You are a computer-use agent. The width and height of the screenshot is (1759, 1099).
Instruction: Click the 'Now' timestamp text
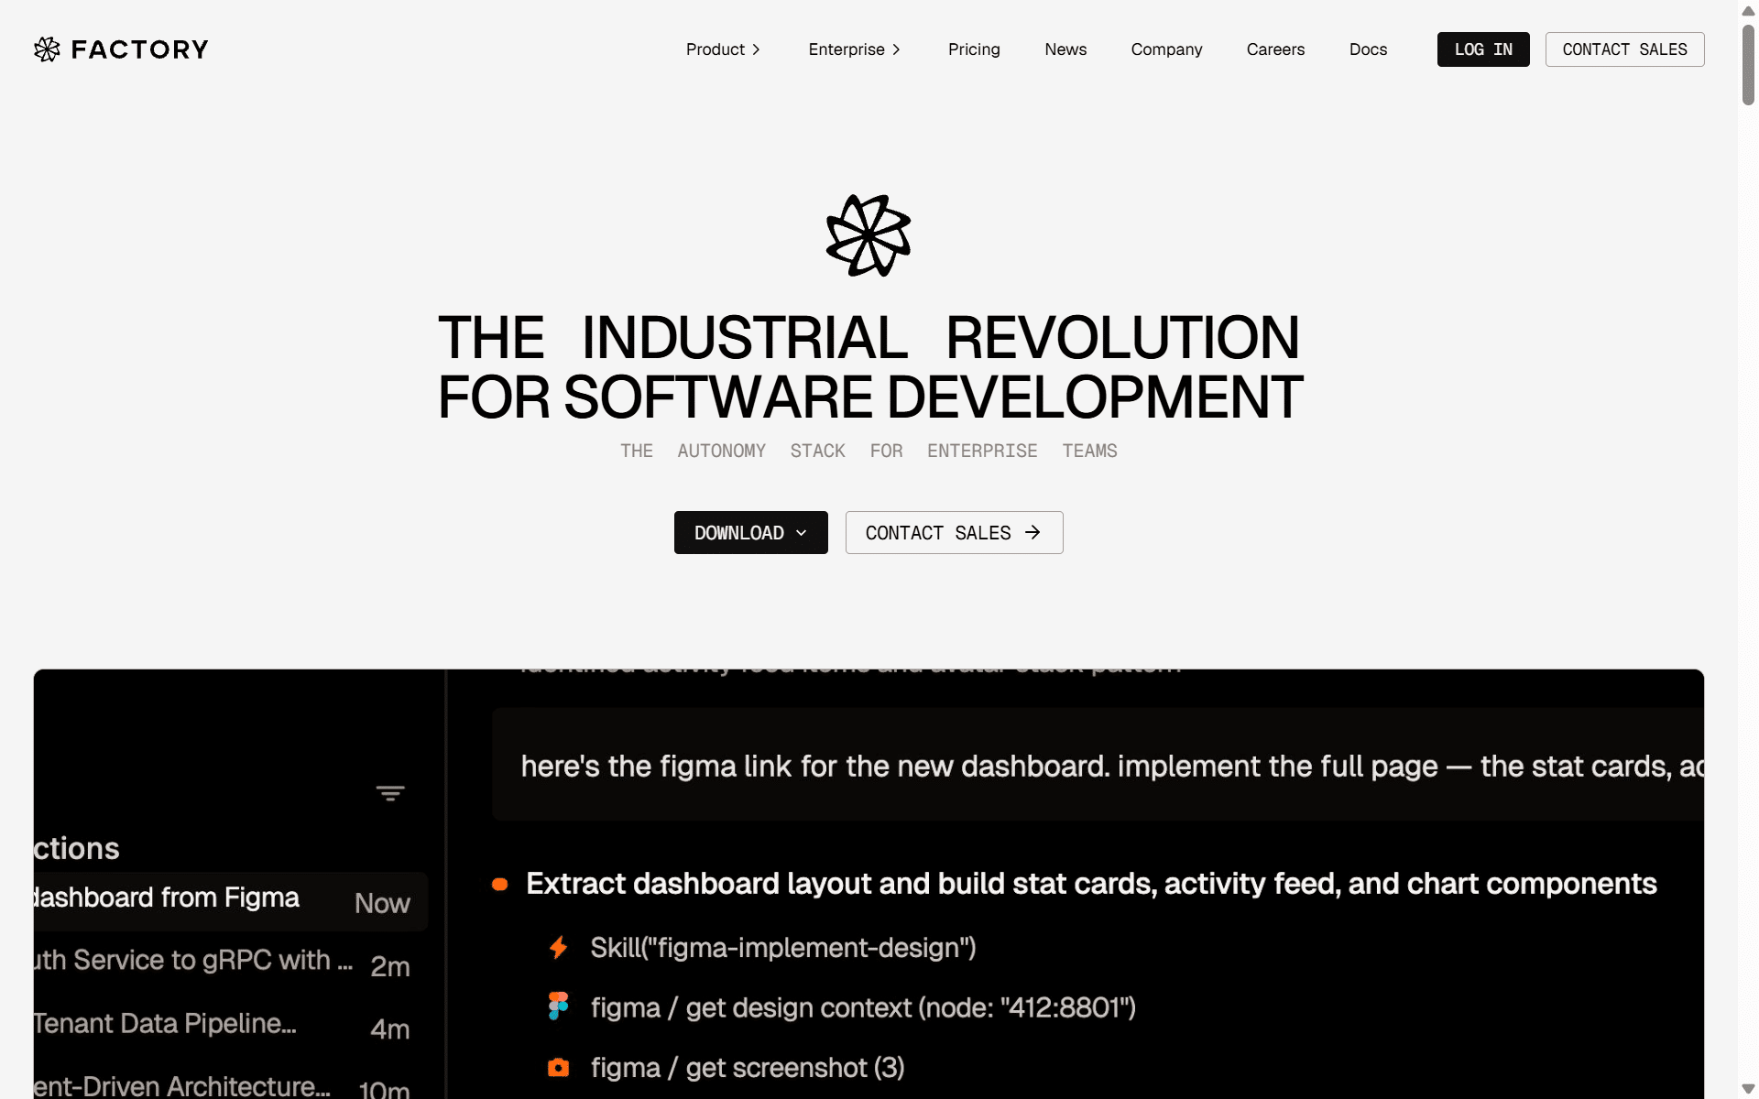(382, 903)
